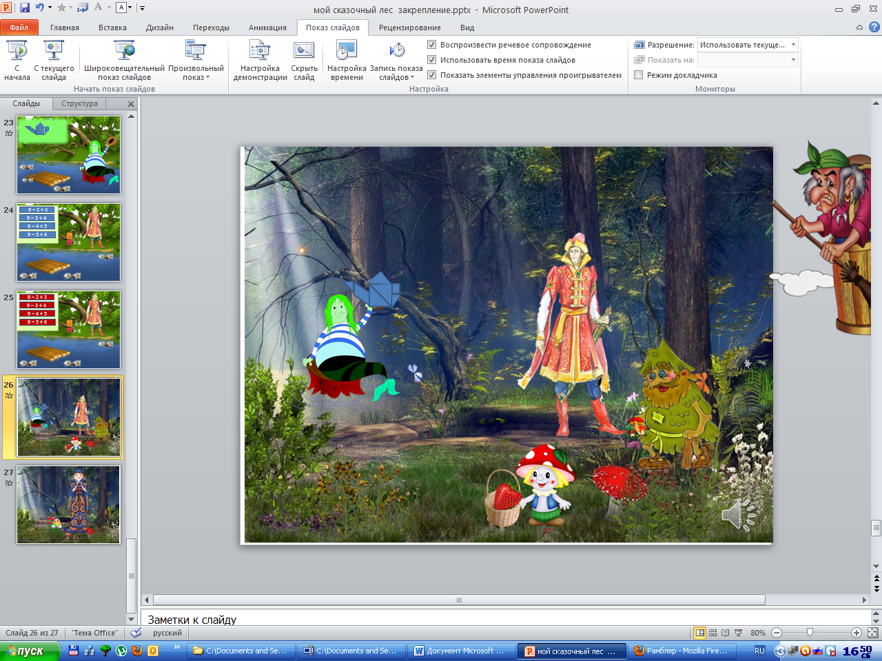Click spell check icon in status bar

click(136, 633)
